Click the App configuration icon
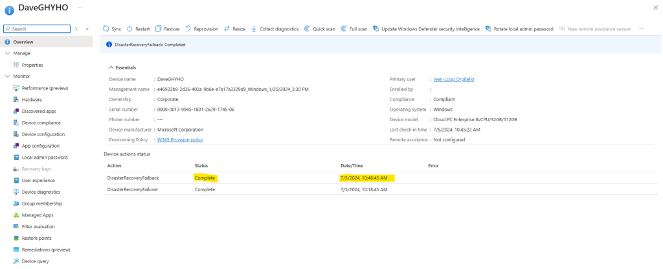The height and width of the screenshot is (269, 663). pos(16,146)
